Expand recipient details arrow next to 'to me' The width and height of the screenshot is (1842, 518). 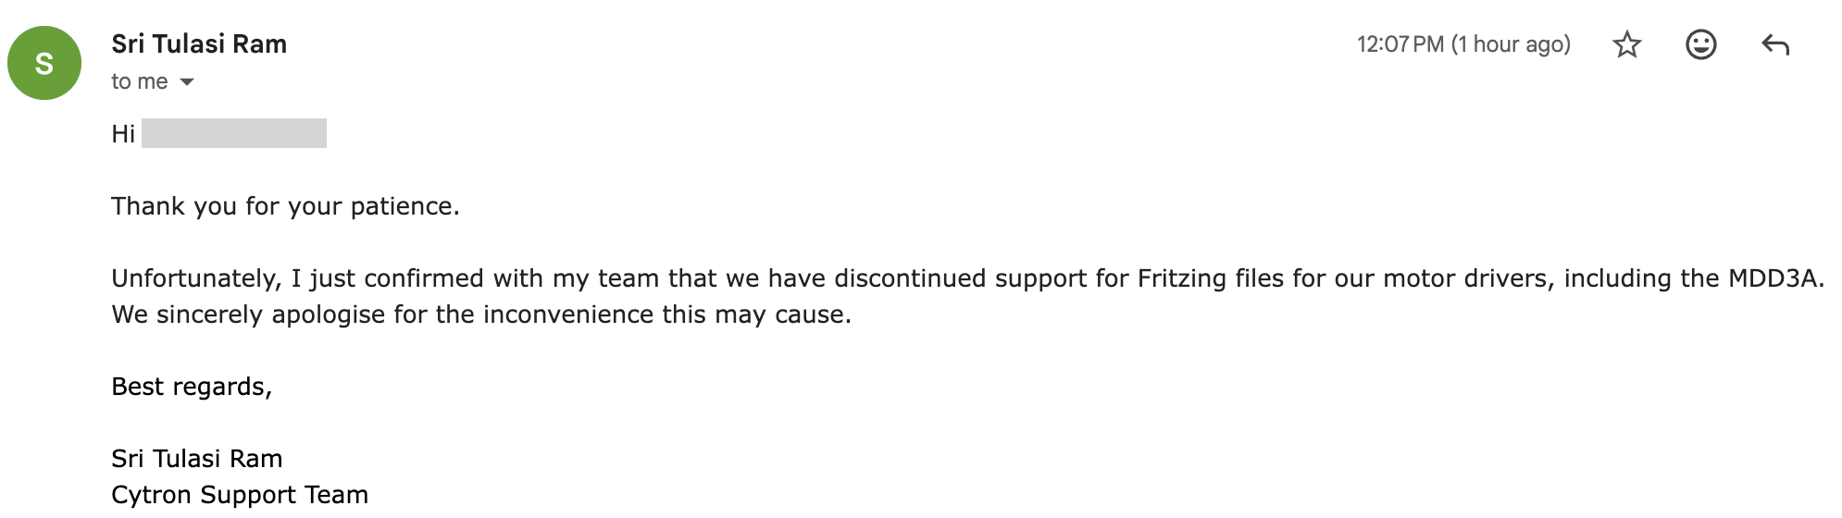coord(187,82)
